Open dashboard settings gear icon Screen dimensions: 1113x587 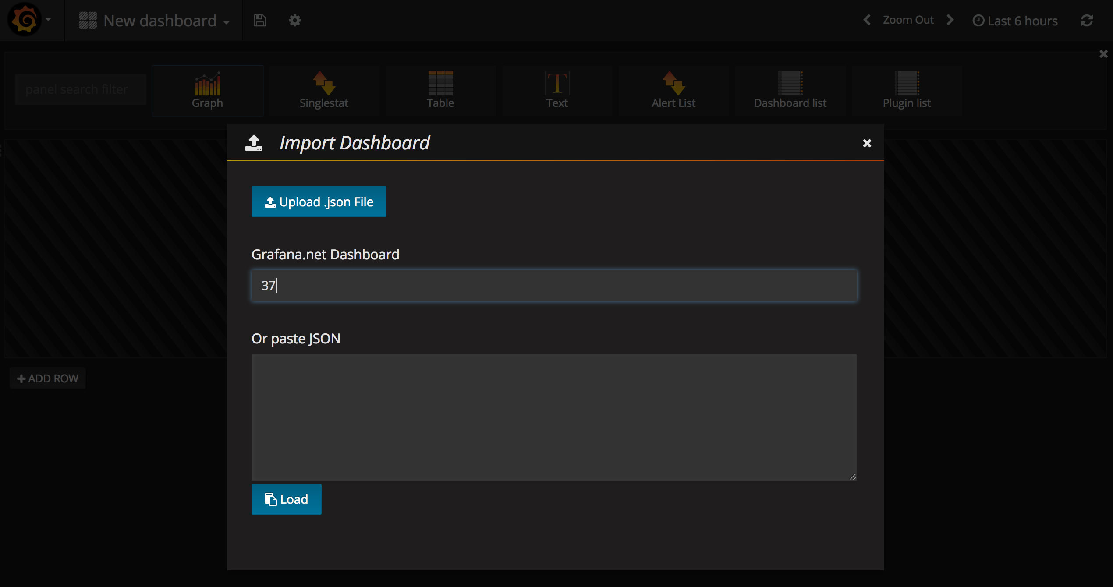click(x=294, y=21)
